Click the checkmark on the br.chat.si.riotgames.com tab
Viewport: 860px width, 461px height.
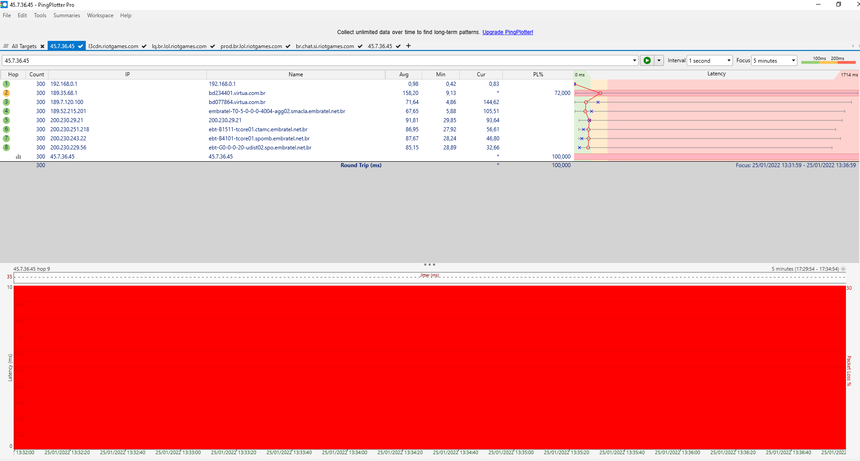360,46
